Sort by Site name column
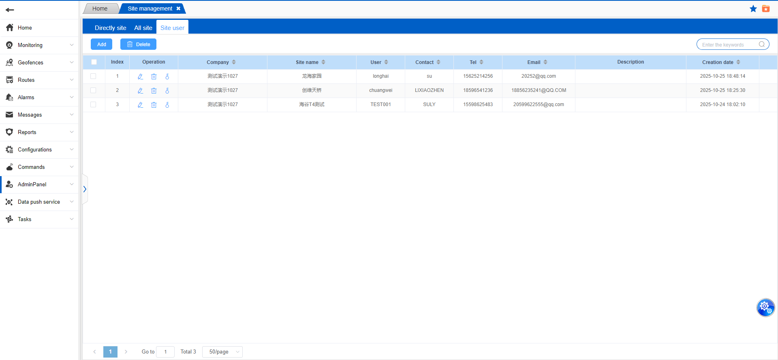The height and width of the screenshot is (360, 778). [x=323, y=62]
